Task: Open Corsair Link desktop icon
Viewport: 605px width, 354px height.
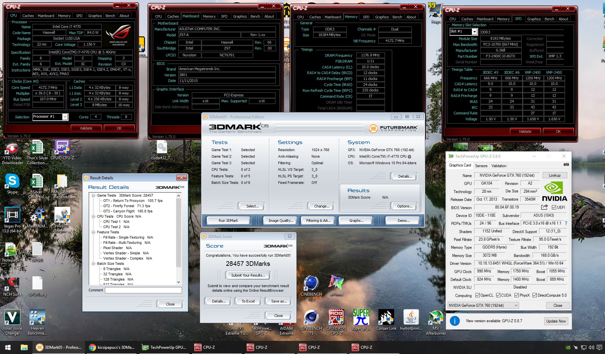Action: [386, 320]
